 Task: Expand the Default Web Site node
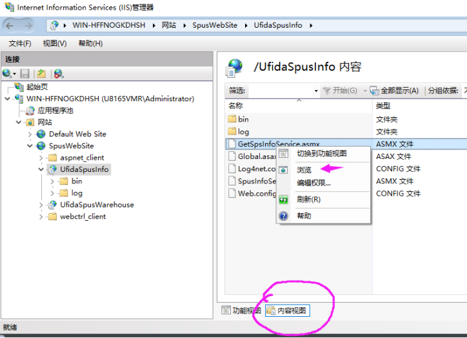tap(30, 134)
